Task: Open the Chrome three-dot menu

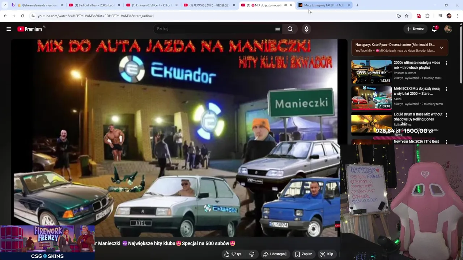Action: [458, 16]
